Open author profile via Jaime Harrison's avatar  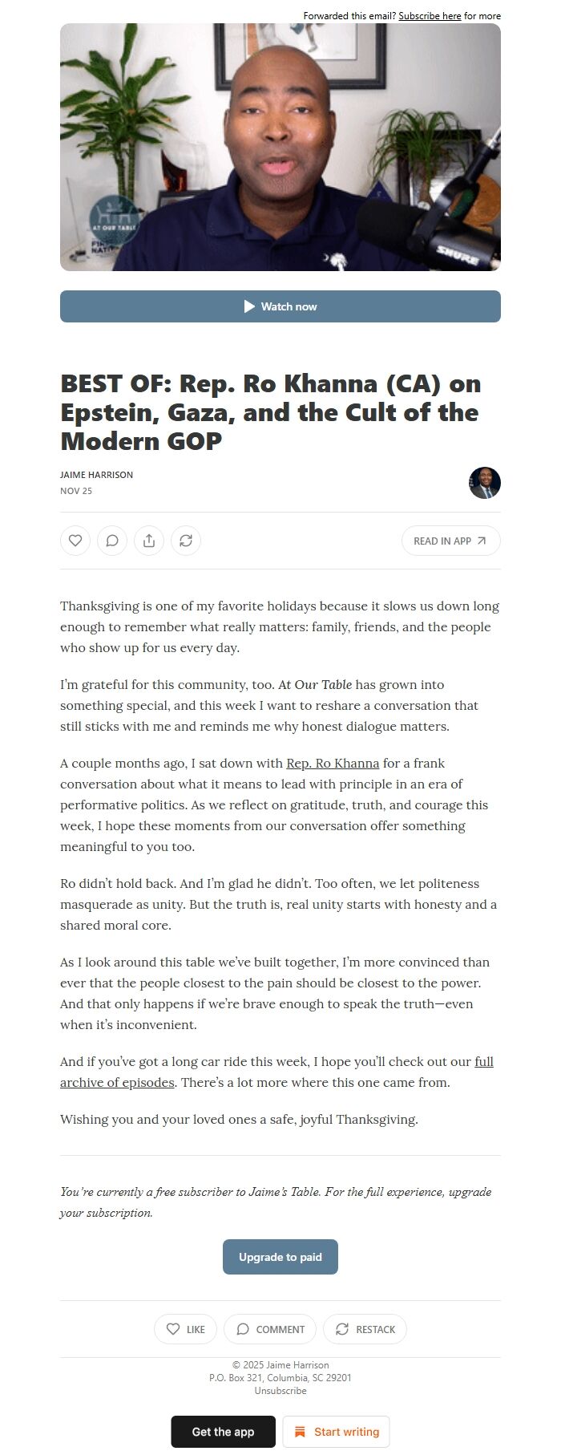(x=484, y=483)
